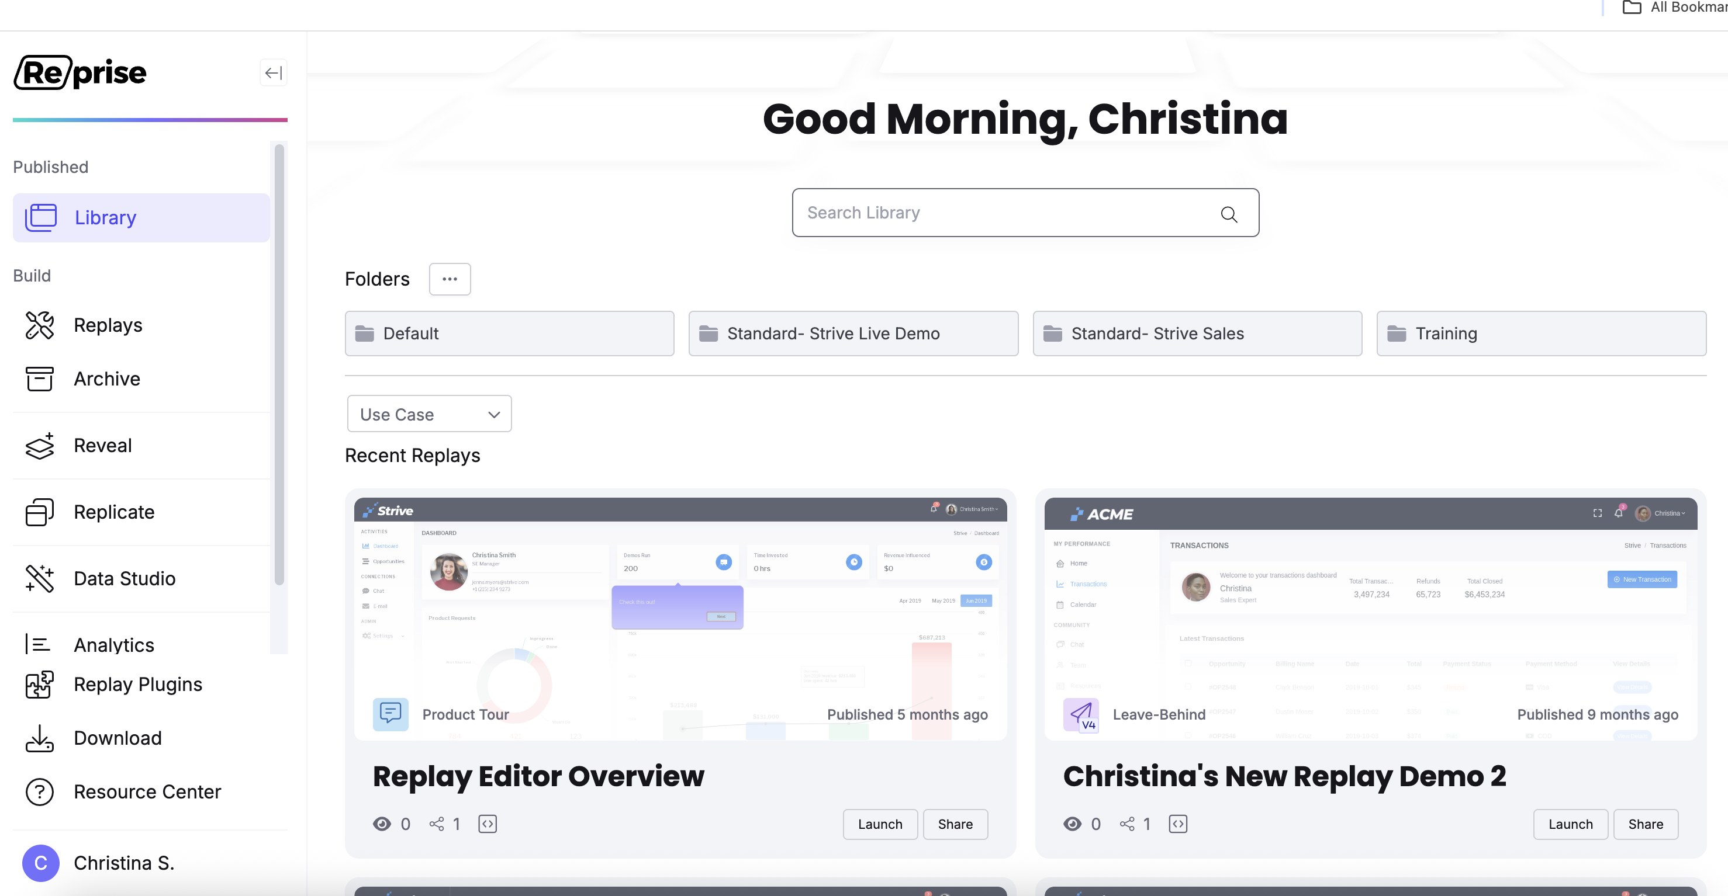
Task: Click the search magnifier icon
Action: [x=1228, y=214]
